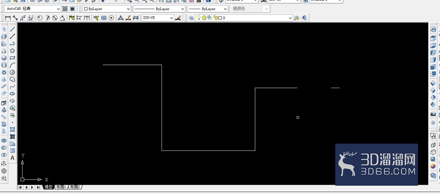Select the Line tool
The image size is (440, 194).
pyautogui.click(x=12, y=29)
